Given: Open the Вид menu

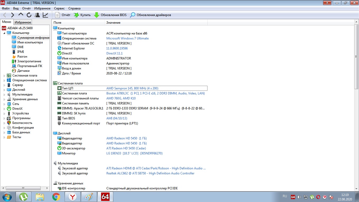Looking at the screenshot, I should [x=16, y=8].
